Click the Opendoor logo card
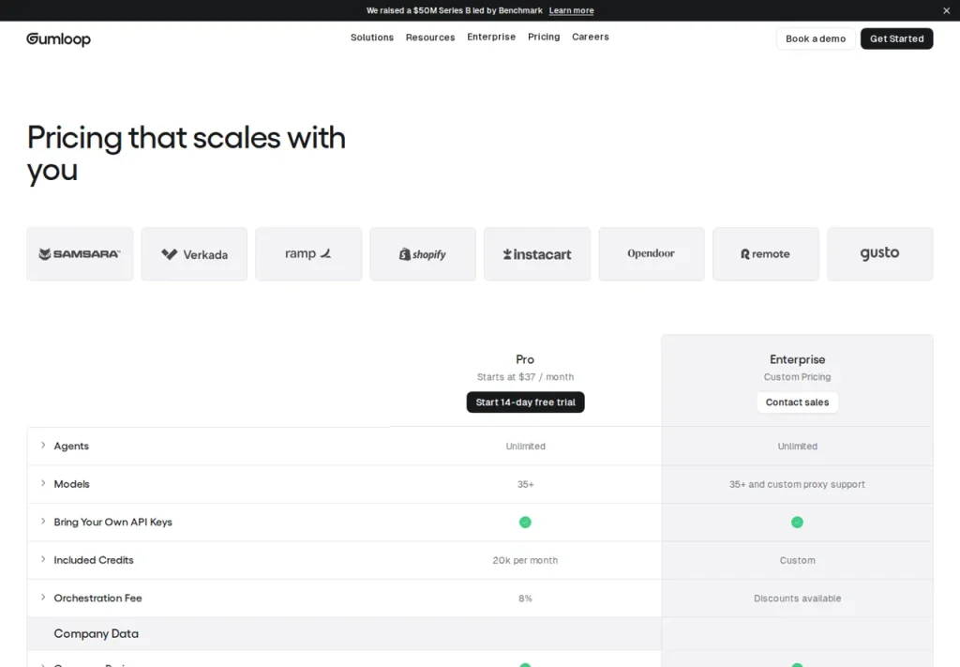 click(x=652, y=253)
